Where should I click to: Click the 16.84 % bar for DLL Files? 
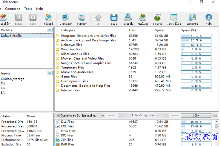coord(196,122)
